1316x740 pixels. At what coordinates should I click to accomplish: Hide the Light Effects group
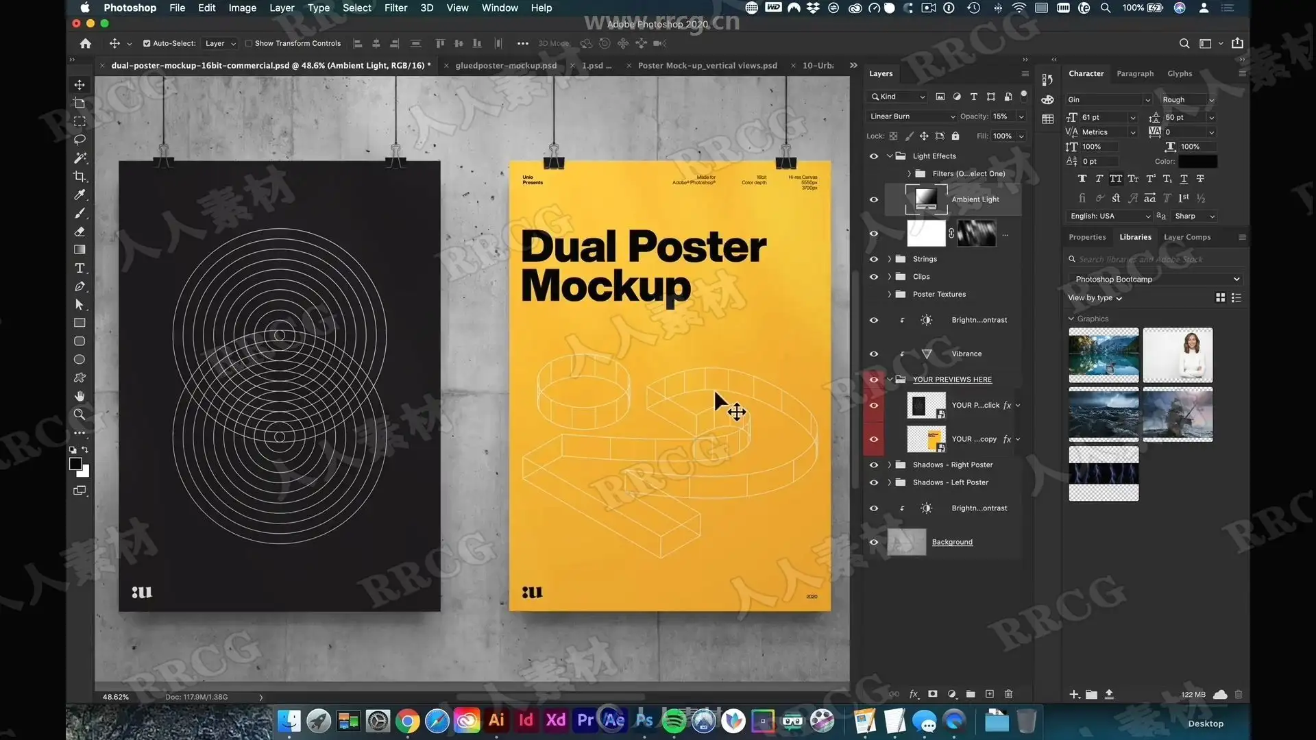874,156
